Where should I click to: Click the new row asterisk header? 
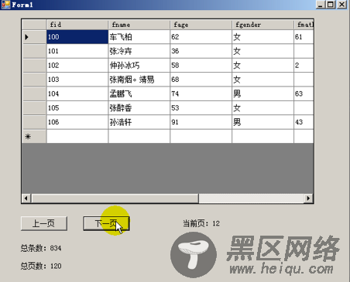coord(34,136)
